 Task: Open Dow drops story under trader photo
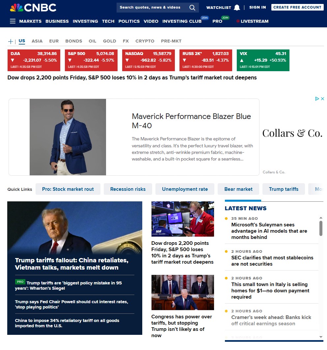click(182, 252)
